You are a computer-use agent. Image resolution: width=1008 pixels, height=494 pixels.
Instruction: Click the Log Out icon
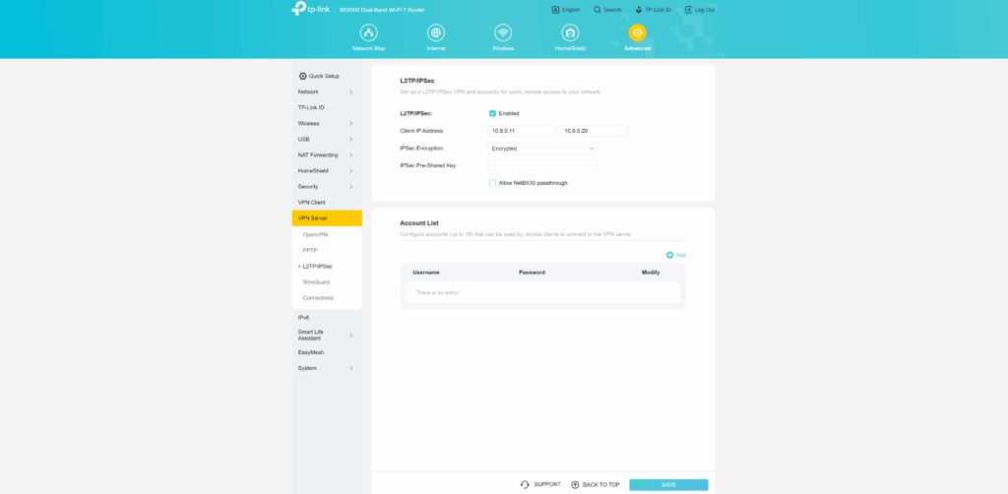pos(688,10)
